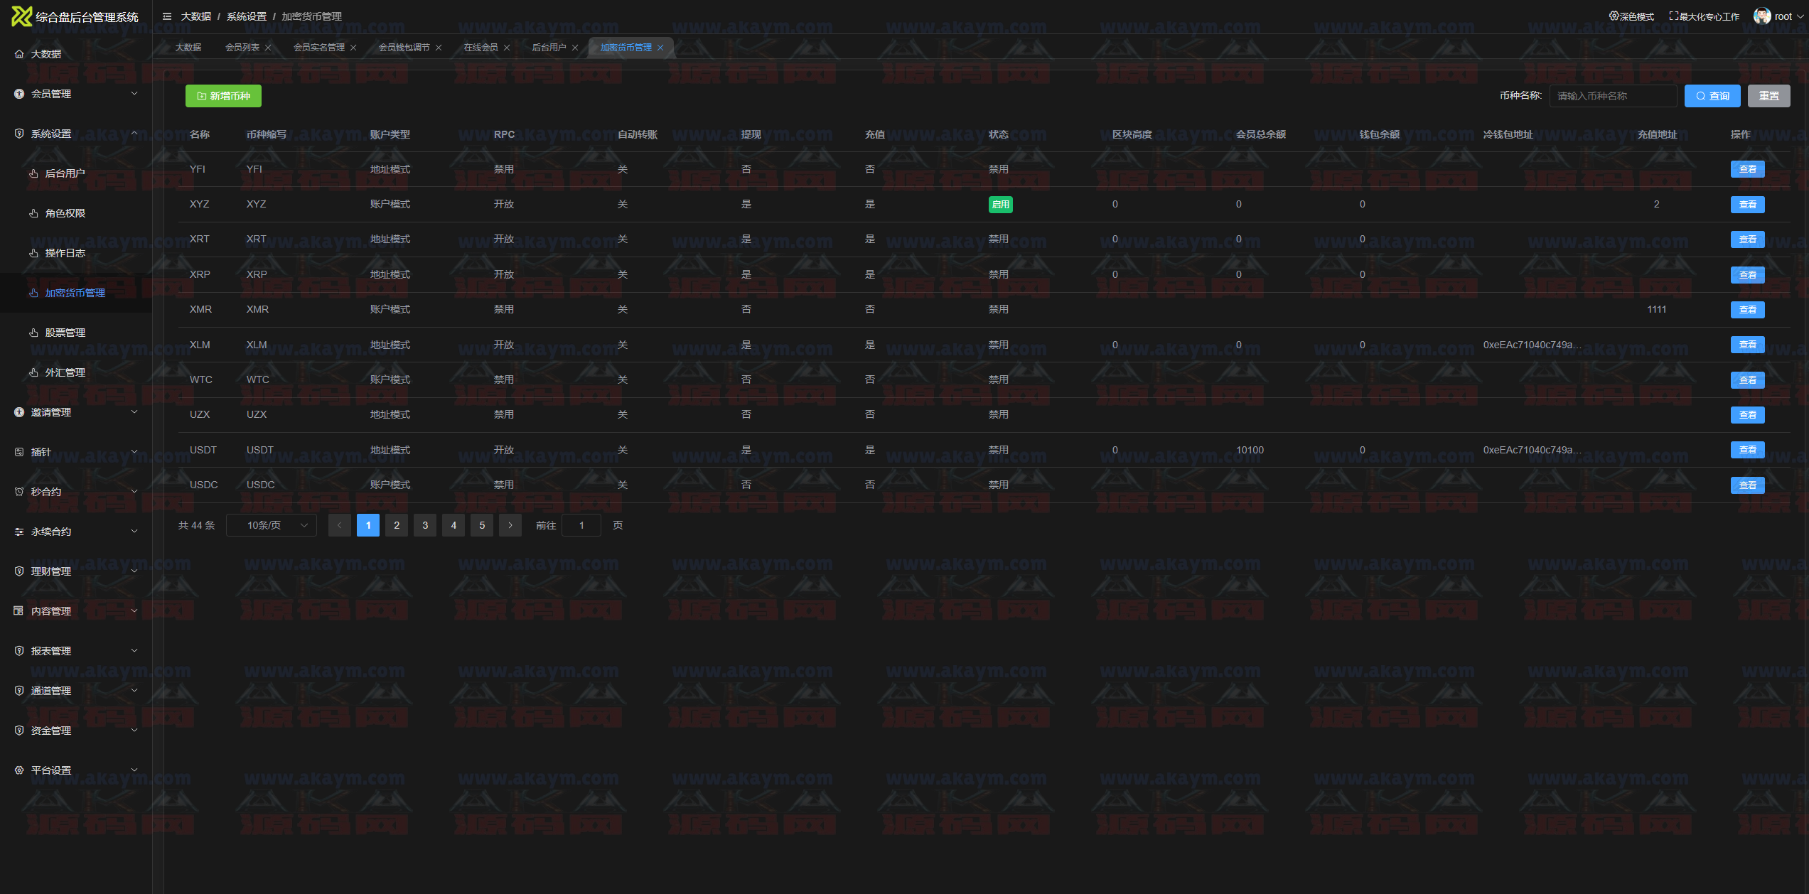Open the 10条/页 page size dropdown
The height and width of the screenshot is (894, 1809).
272,525
